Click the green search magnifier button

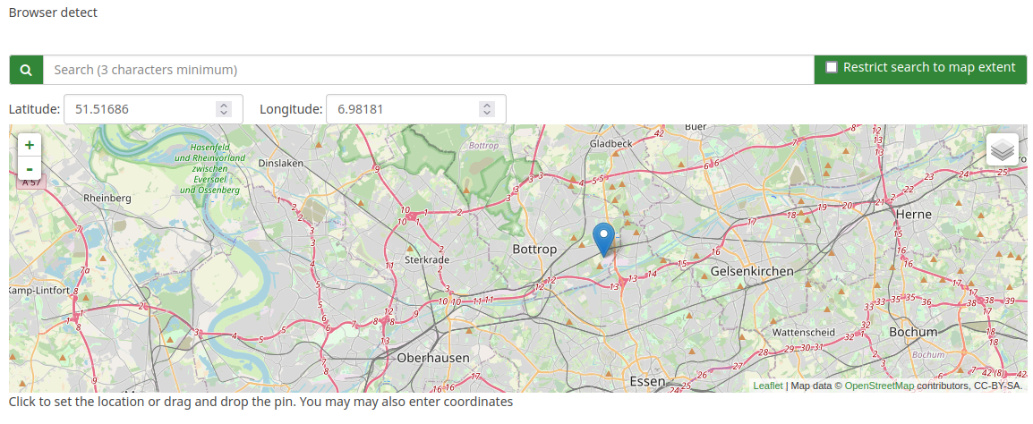coord(26,70)
